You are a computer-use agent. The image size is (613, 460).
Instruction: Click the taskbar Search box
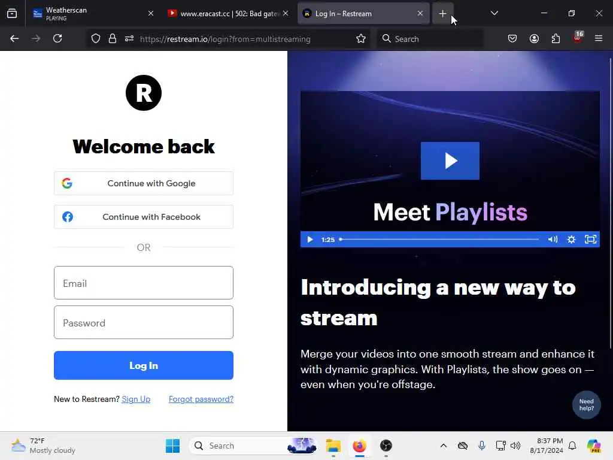[253, 446]
